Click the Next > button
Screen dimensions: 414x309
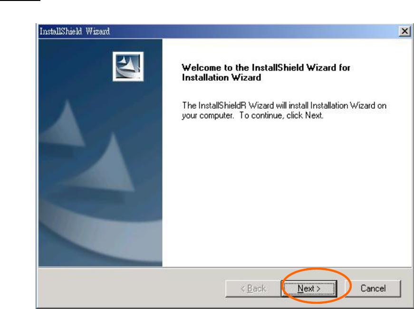coord(309,289)
